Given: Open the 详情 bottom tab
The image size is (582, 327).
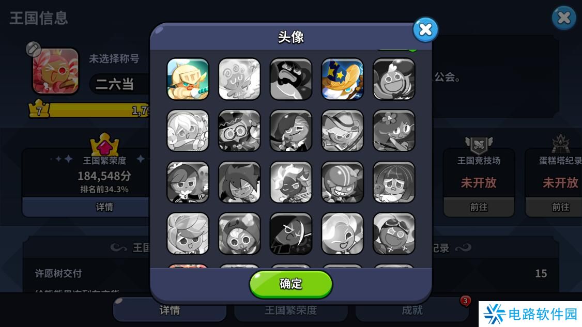Looking at the screenshot, I should coord(170,310).
